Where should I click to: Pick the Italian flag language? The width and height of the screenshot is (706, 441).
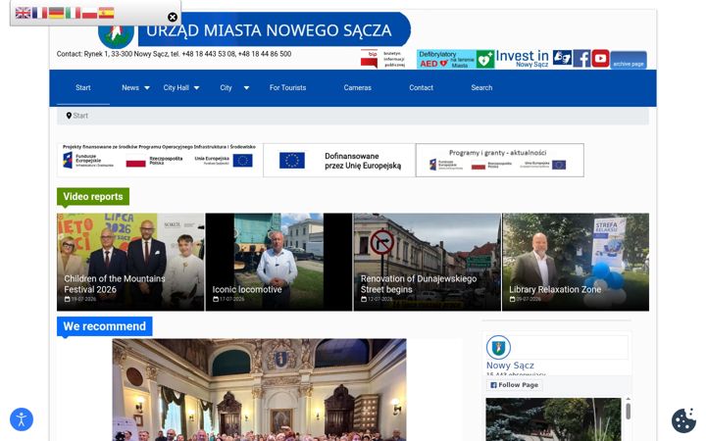[x=73, y=13]
